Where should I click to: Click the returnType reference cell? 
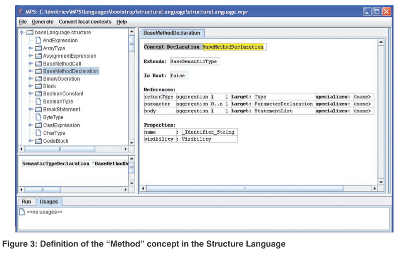(x=160, y=97)
